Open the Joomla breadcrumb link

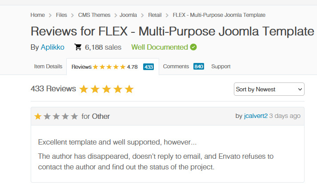coord(128,15)
